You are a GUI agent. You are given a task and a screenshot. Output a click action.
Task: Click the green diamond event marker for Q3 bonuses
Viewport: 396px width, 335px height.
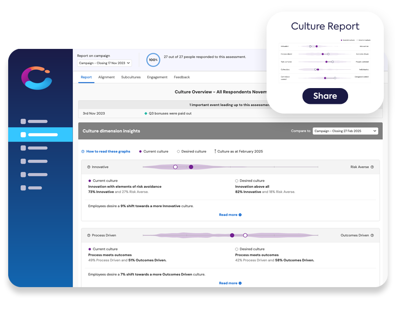point(146,114)
